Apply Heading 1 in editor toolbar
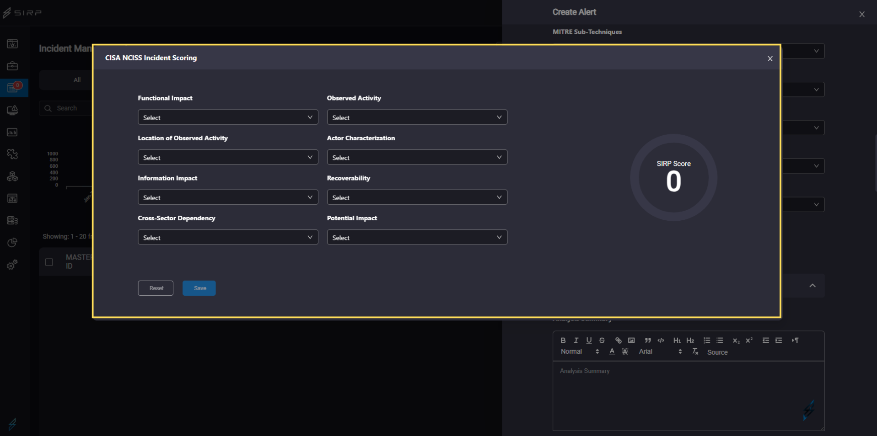The height and width of the screenshot is (436, 877). [677, 340]
